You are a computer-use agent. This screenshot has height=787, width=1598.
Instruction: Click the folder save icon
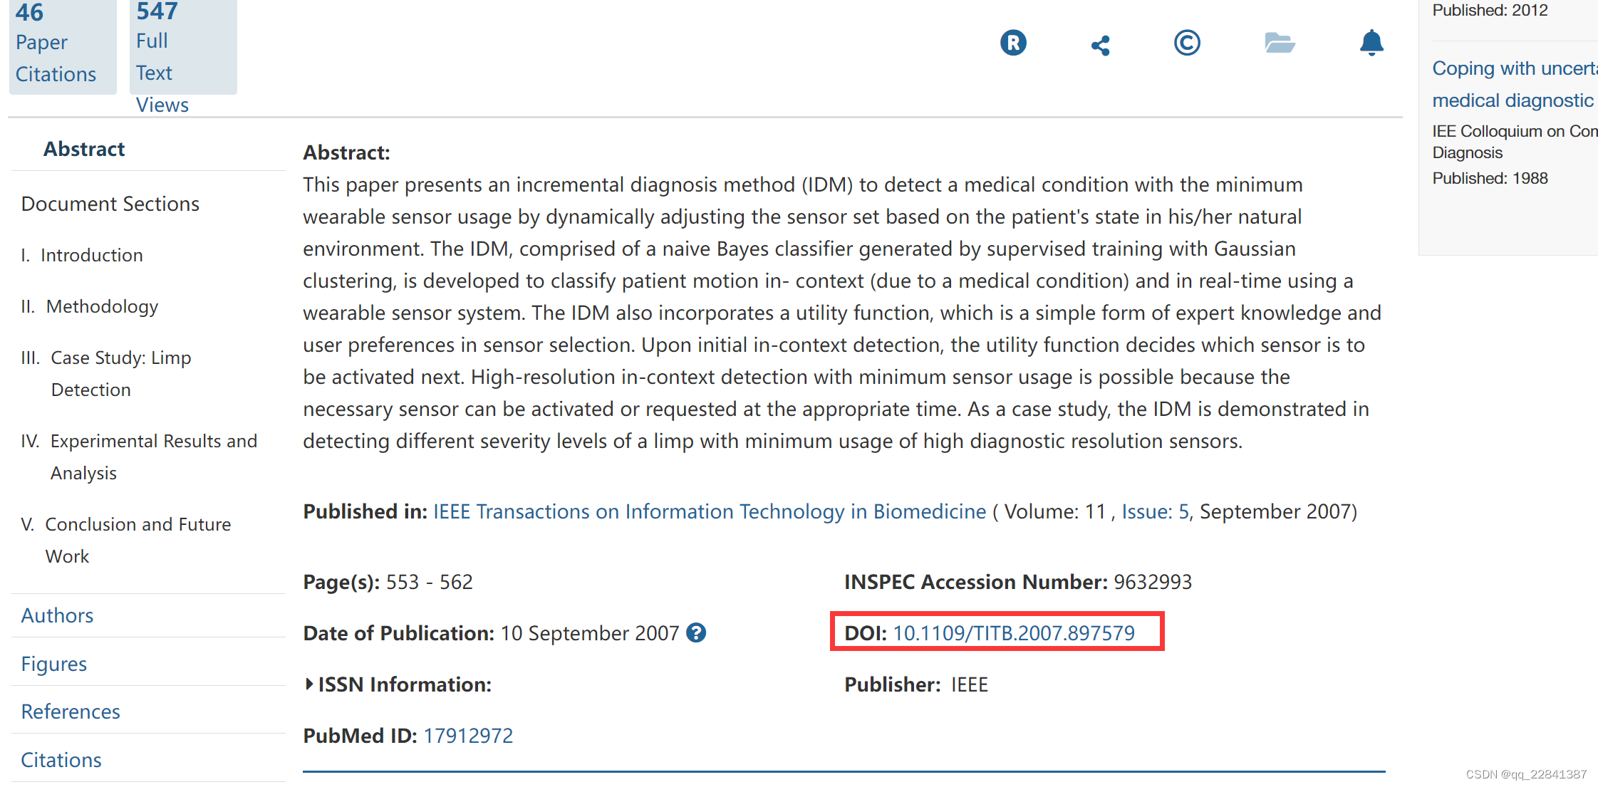coord(1279,43)
